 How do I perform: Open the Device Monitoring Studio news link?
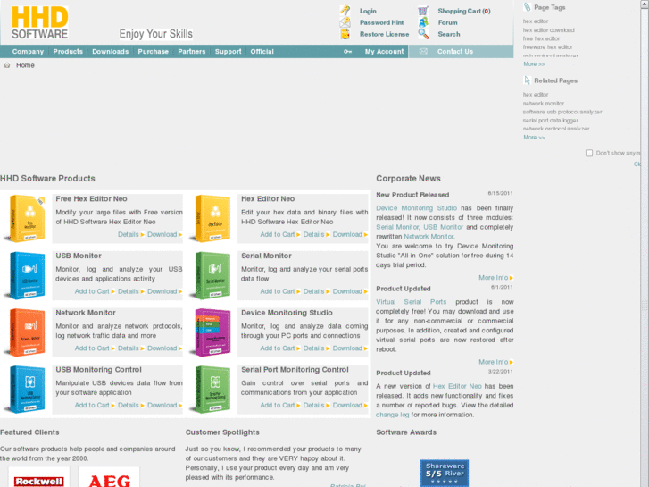(x=416, y=208)
